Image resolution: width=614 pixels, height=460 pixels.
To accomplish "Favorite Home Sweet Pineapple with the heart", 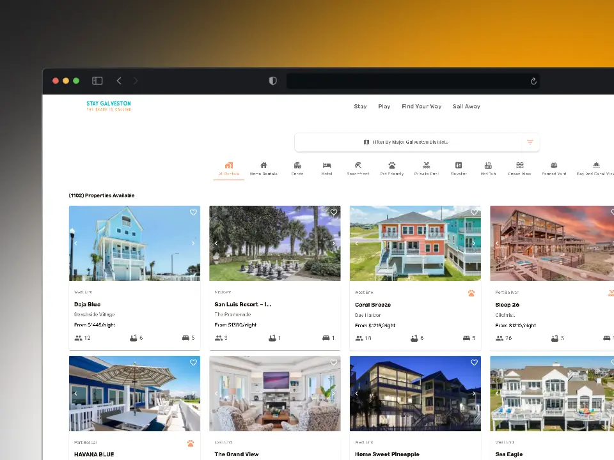I will pyautogui.click(x=474, y=363).
